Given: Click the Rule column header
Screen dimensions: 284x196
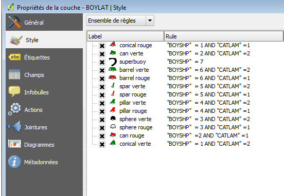Looking at the screenshot, I should (x=224, y=36).
